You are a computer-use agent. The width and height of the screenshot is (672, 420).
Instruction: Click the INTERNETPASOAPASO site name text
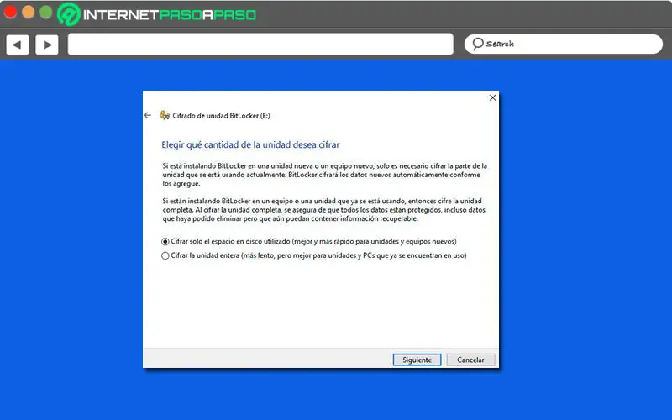[170, 15]
